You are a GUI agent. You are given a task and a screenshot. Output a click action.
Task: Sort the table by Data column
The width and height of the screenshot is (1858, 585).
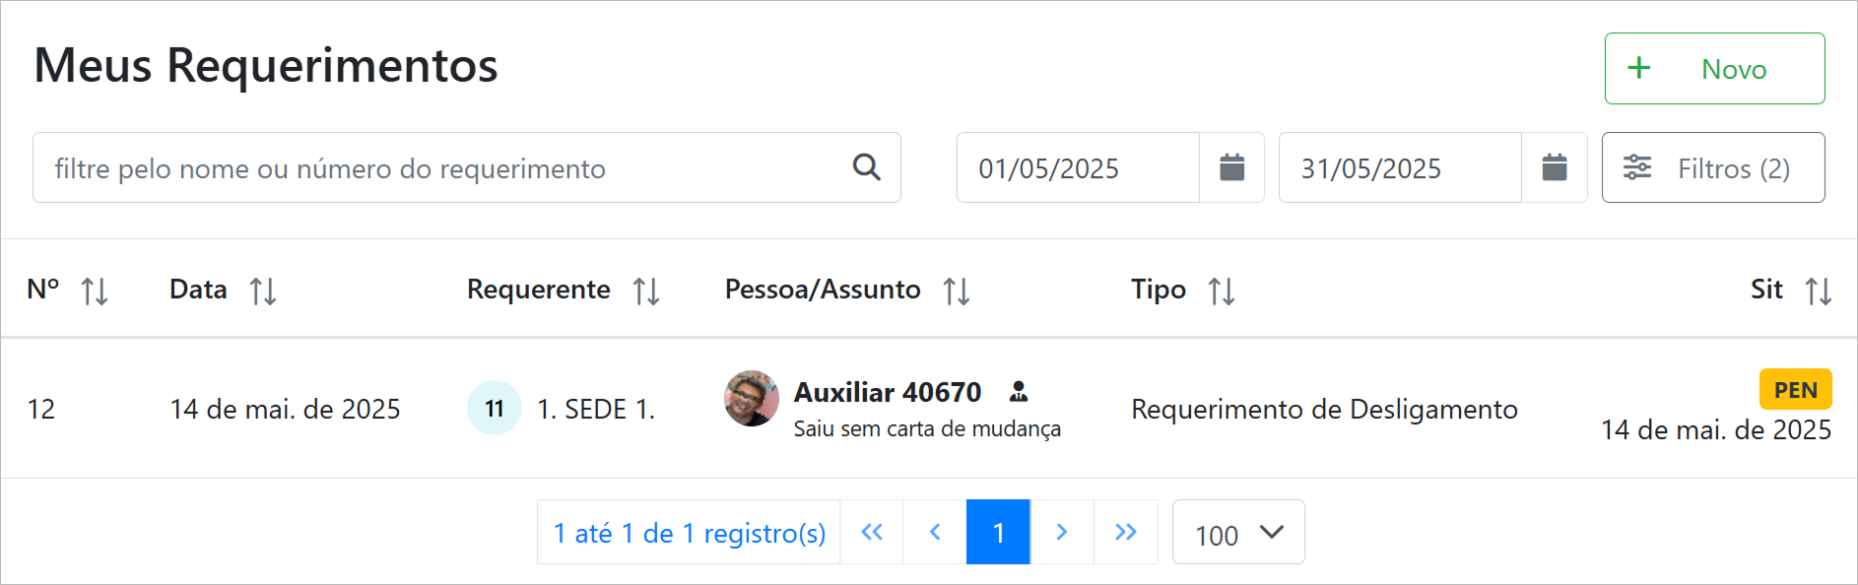tap(263, 291)
